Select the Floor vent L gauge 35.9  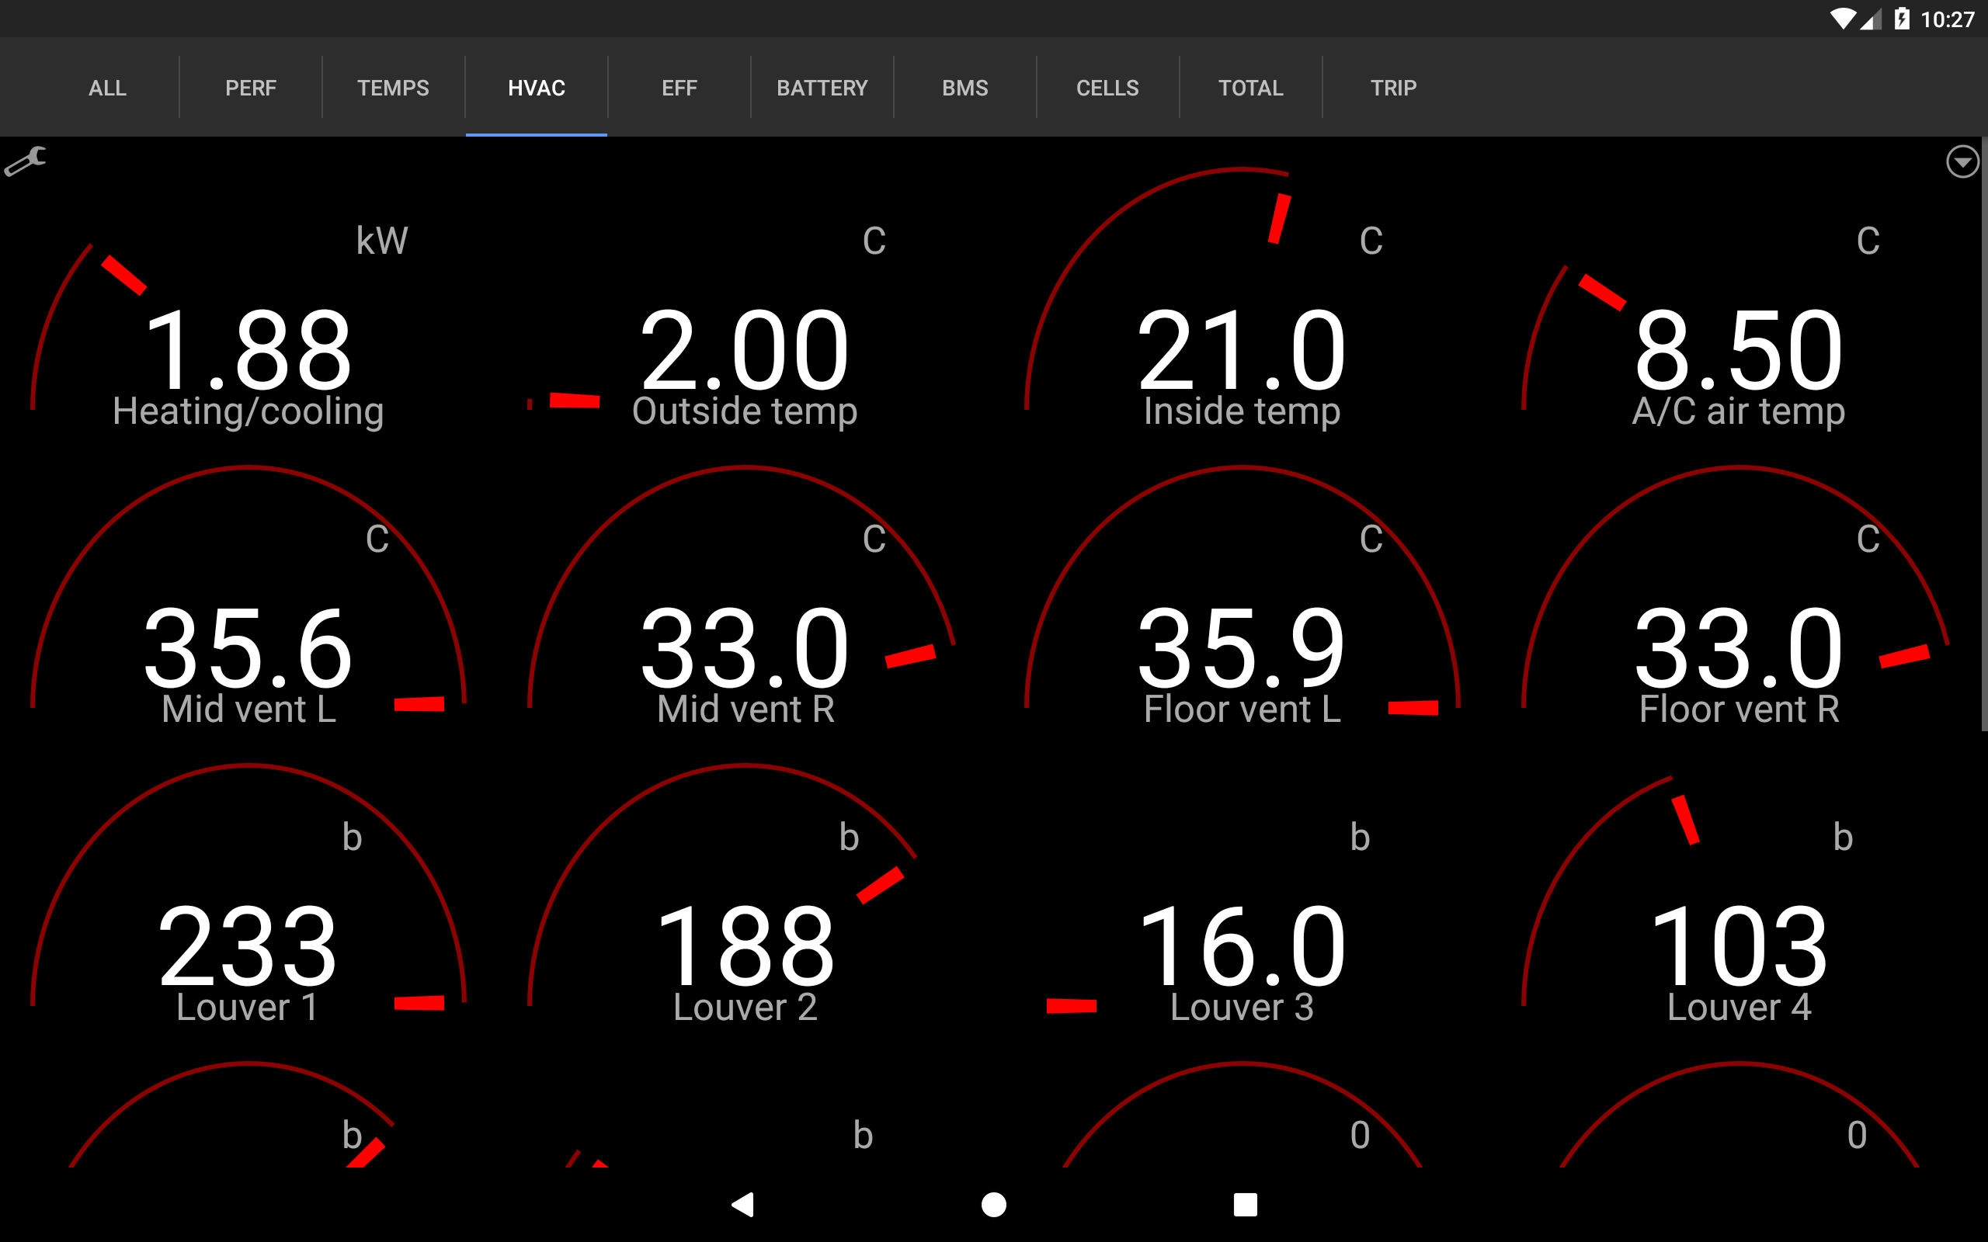click(x=1242, y=649)
